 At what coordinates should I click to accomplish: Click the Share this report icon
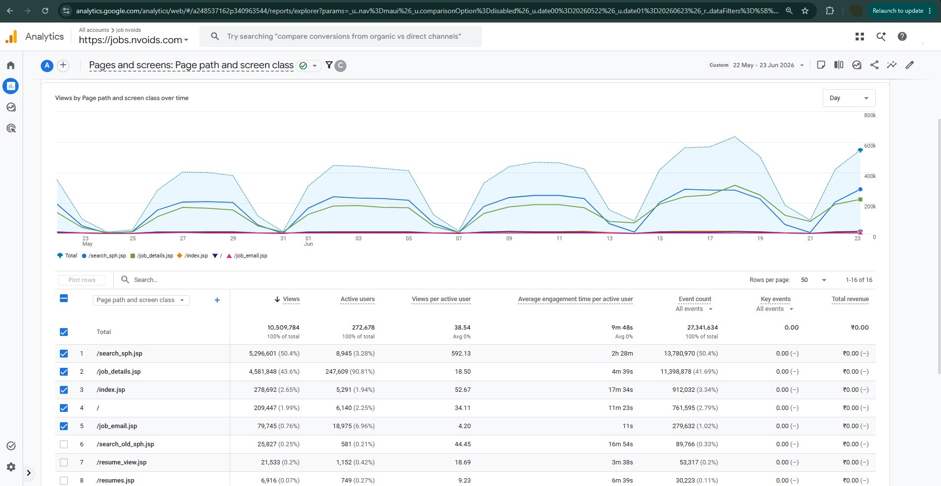coord(874,65)
